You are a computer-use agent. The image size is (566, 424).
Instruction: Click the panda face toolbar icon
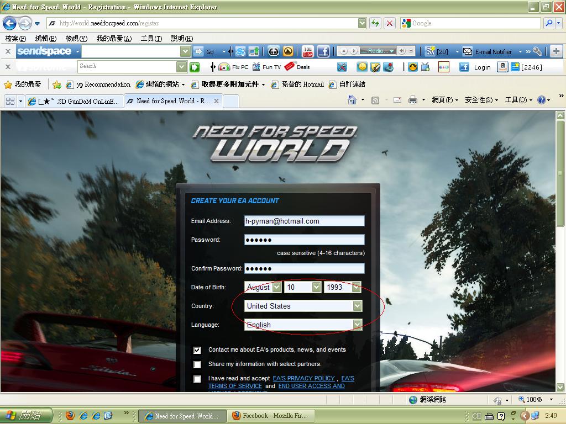274,51
